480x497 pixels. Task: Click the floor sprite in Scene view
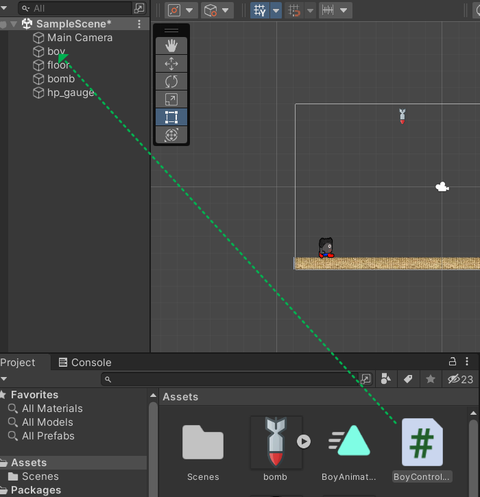pyautogui.click(x=387, y=263)
